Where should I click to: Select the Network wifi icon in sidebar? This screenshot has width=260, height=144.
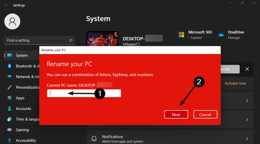coord(10,77)
